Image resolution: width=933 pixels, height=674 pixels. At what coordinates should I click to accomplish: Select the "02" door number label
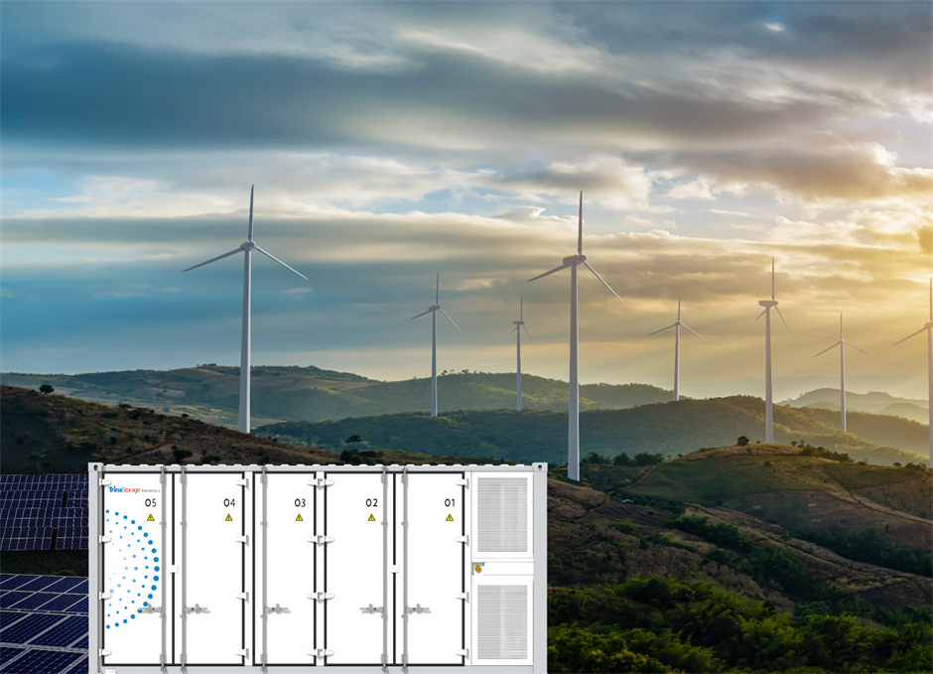372,502
